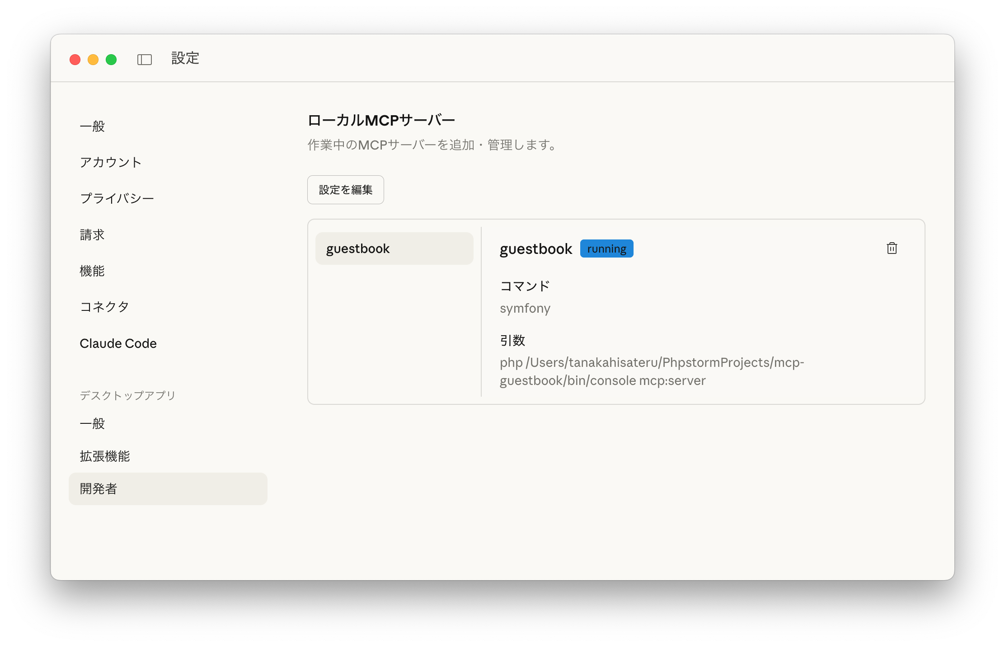
Task: Click the php console arguments text
Action: pyautogui.click(x=651, y=371)
